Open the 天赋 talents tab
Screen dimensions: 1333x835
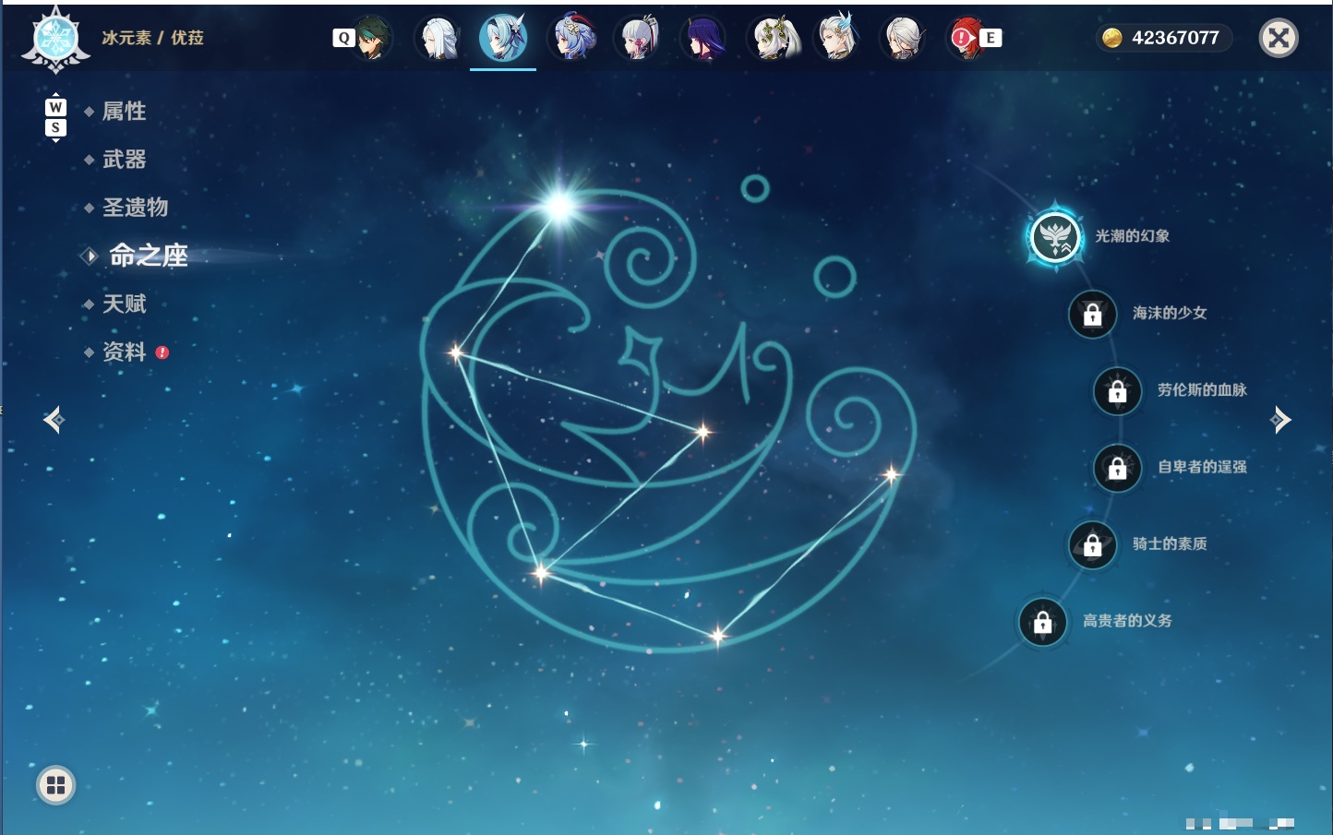124,304
